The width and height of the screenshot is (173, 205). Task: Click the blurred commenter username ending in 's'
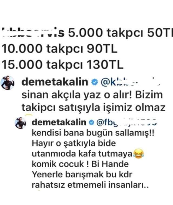click(33, 32)
